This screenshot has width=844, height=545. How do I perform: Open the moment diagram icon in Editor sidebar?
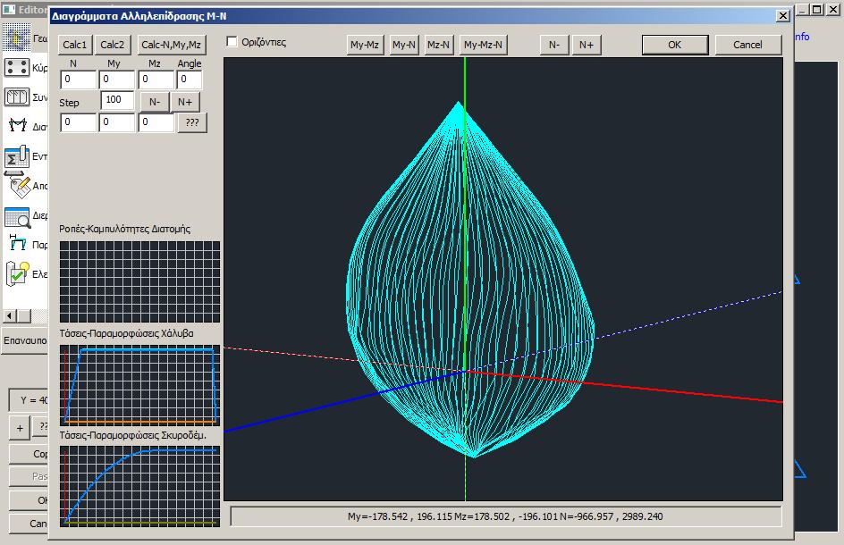click(x=17, y=126)
